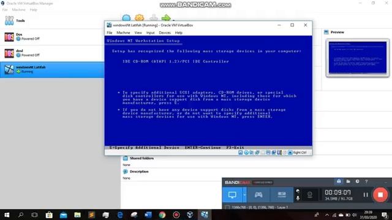Toggle the Bandicam mouse cursor effect icon
The height and width of the screenshot is (220, 392).
[x=298, y=191]
